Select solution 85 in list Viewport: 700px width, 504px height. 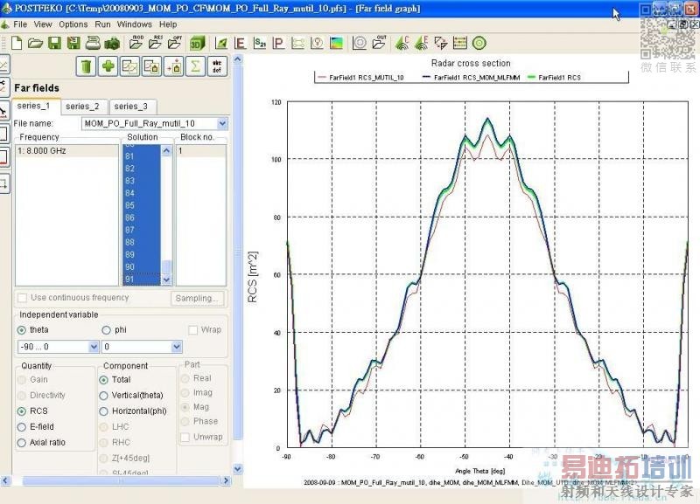pyautogui.click(x=142, y=205)
